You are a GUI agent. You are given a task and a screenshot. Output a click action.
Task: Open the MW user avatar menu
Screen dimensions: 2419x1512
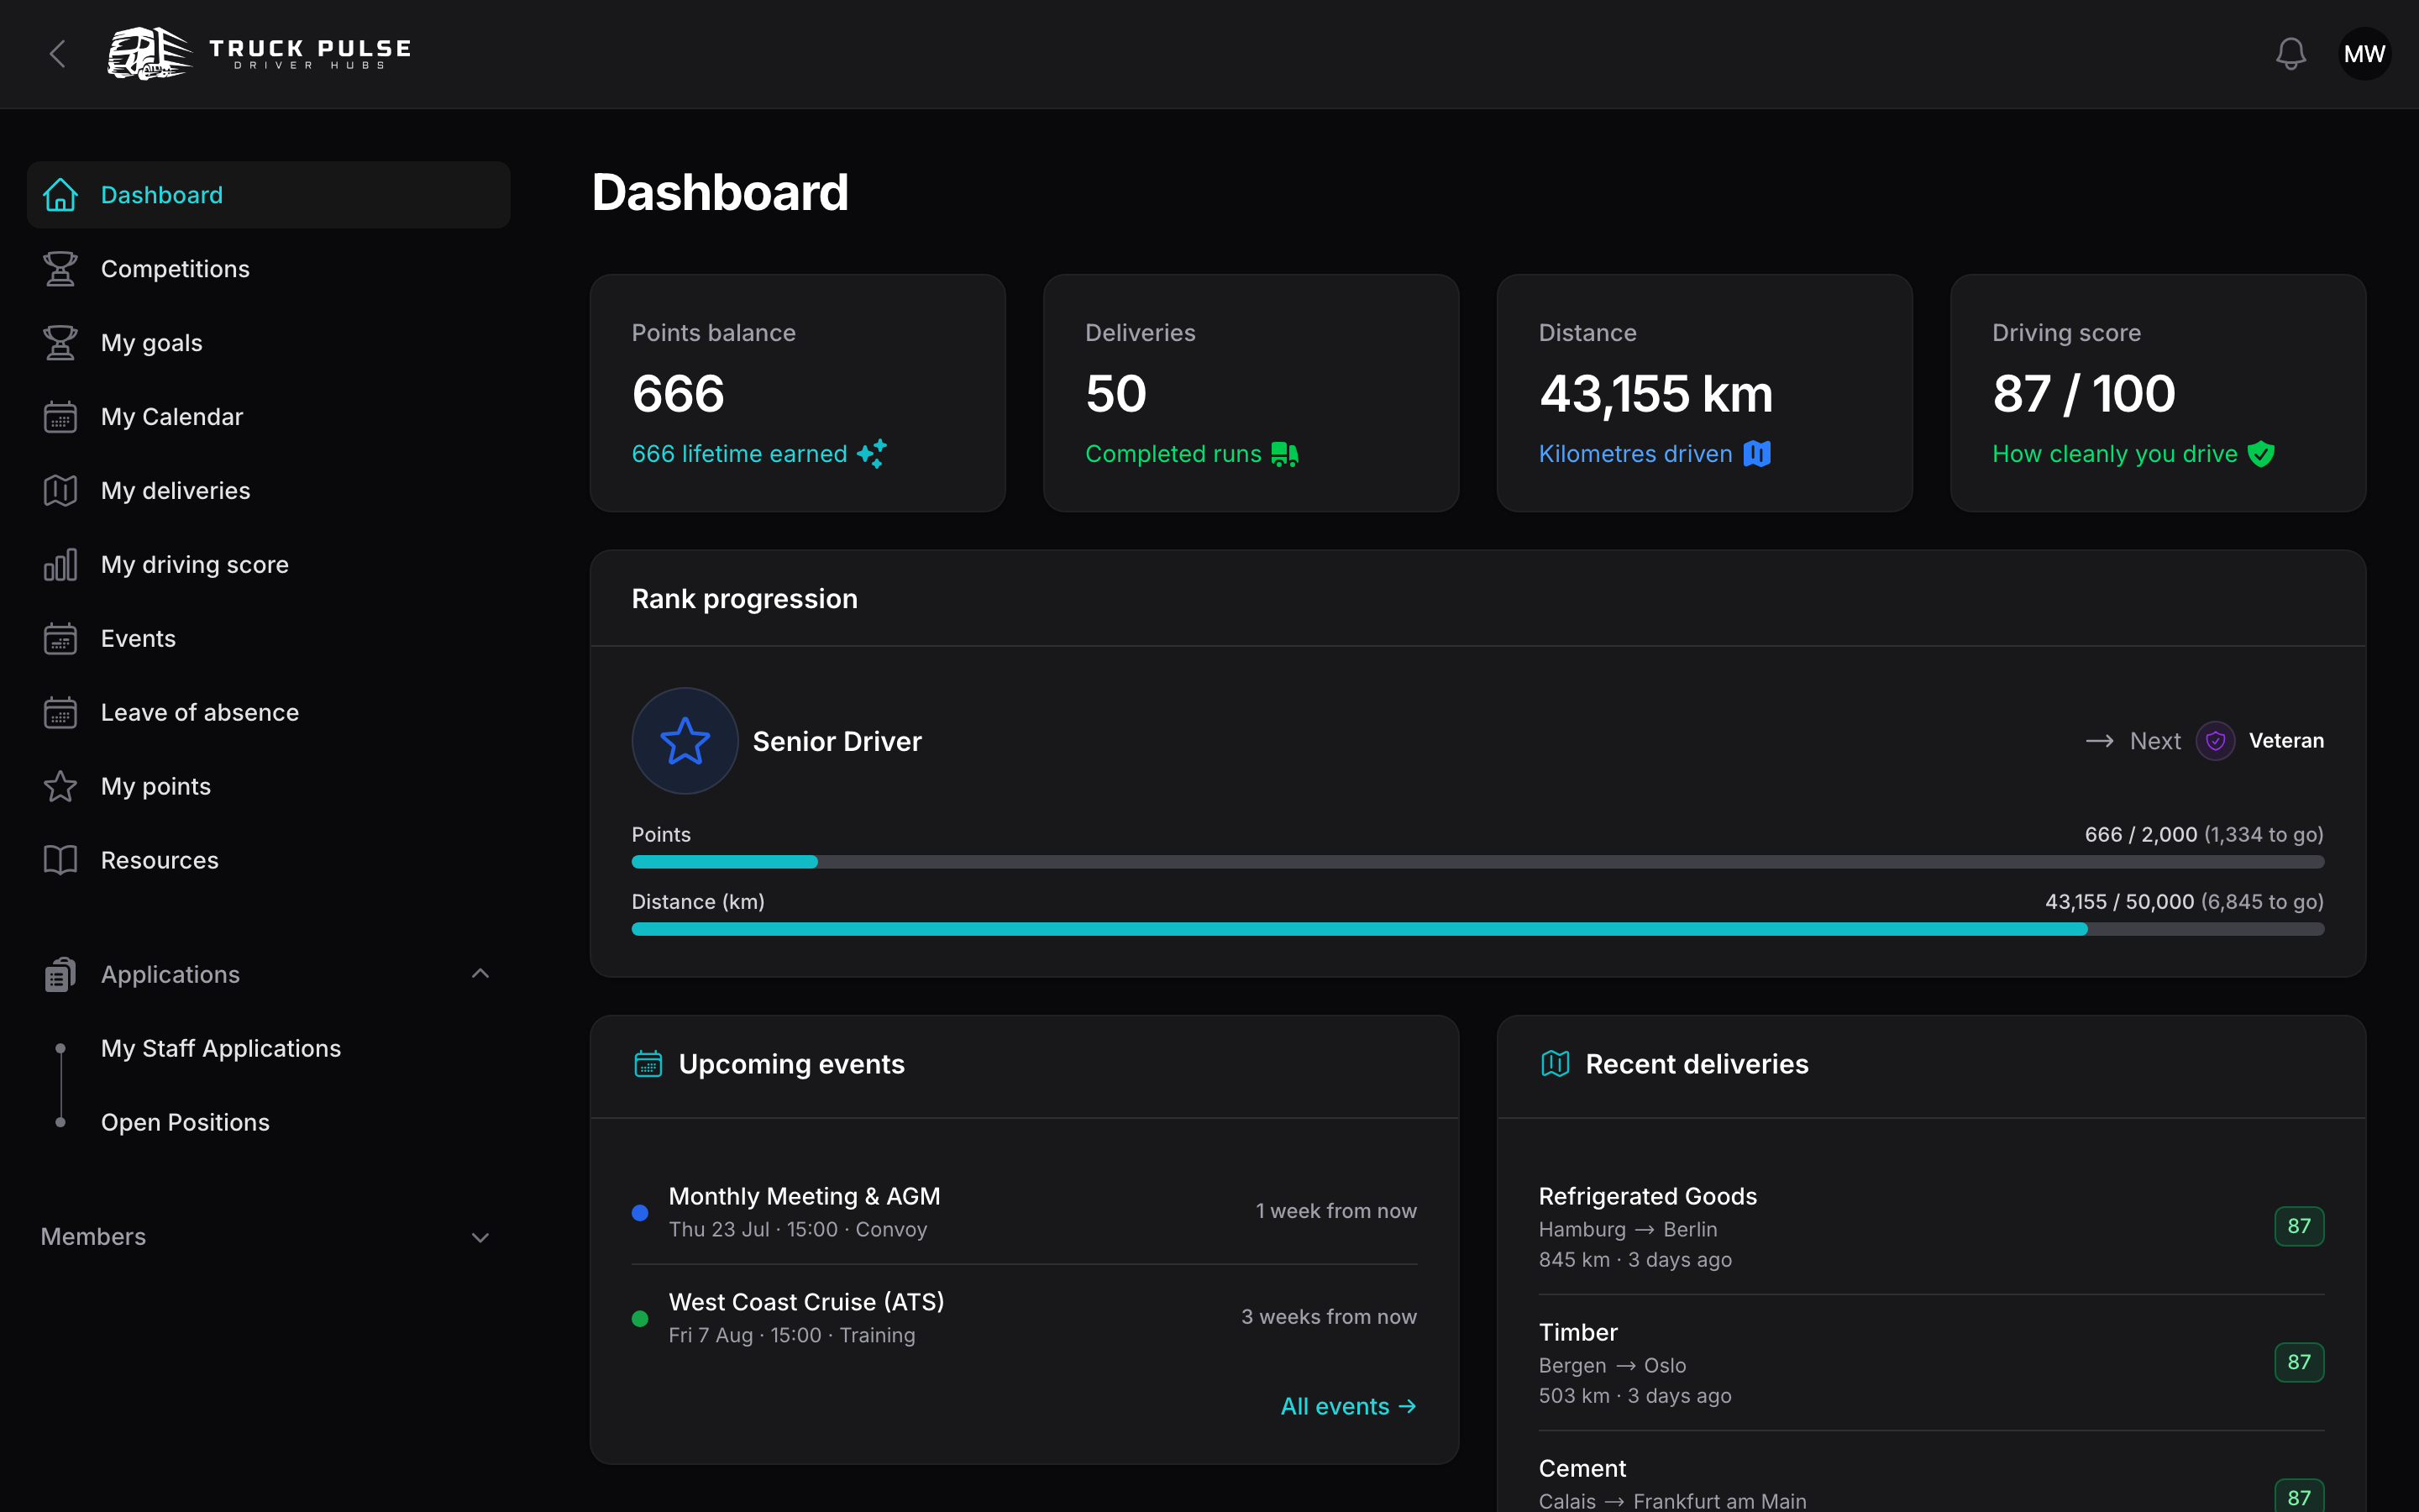(x=2364, y=54)
